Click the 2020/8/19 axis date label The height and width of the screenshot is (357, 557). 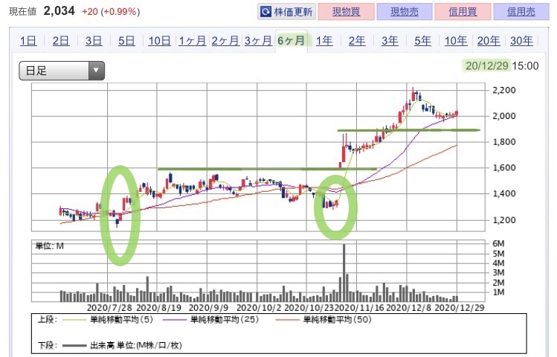(x=159, y=308)
